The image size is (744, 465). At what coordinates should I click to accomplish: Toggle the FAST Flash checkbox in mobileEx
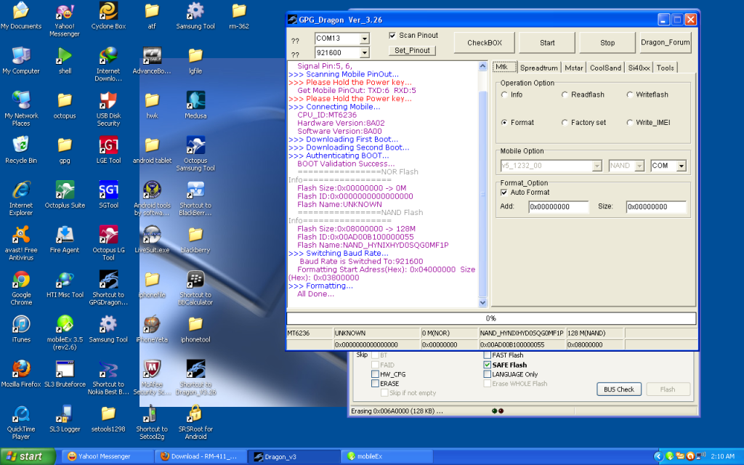(x=487, y=355)
